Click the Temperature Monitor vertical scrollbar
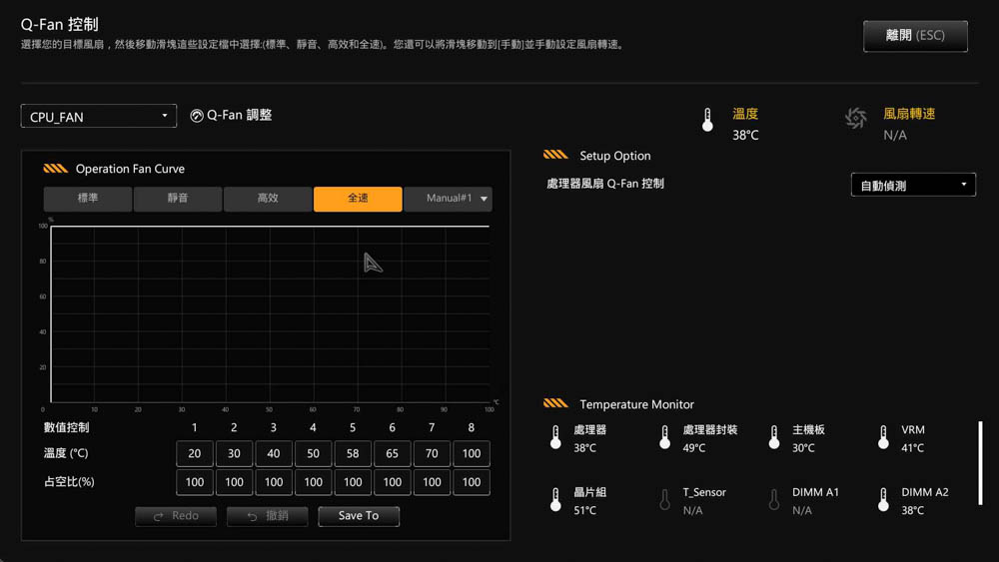Image resolution: width=999 pixels, height=562 pixels. pos(980,463)
